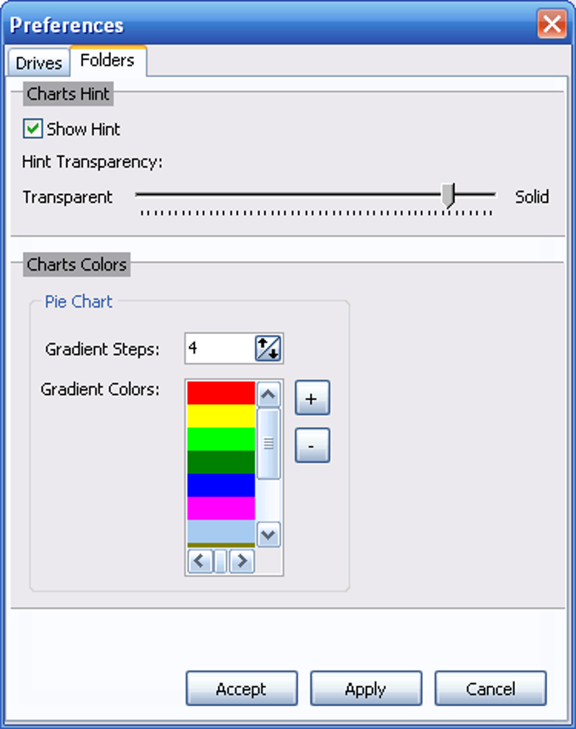Click the color list scroll right arrow

[x=241, y=561]
